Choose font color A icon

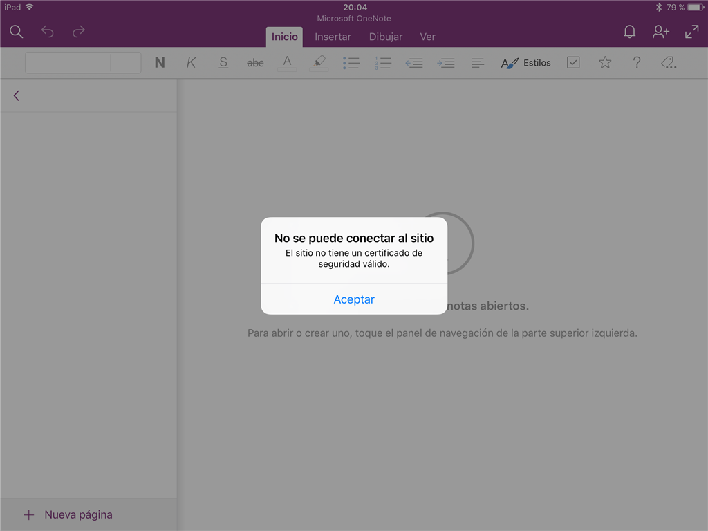(x=287, y=63)
